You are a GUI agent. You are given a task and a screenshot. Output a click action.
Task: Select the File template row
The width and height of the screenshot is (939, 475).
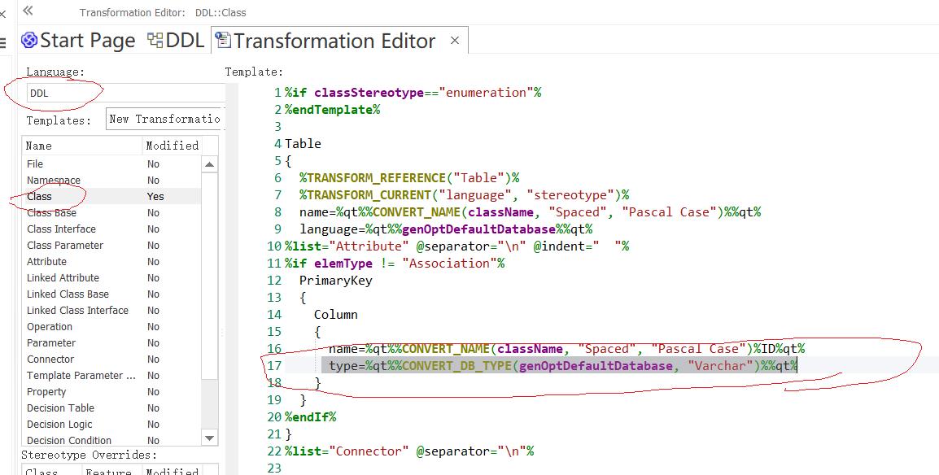coord(111,164)
